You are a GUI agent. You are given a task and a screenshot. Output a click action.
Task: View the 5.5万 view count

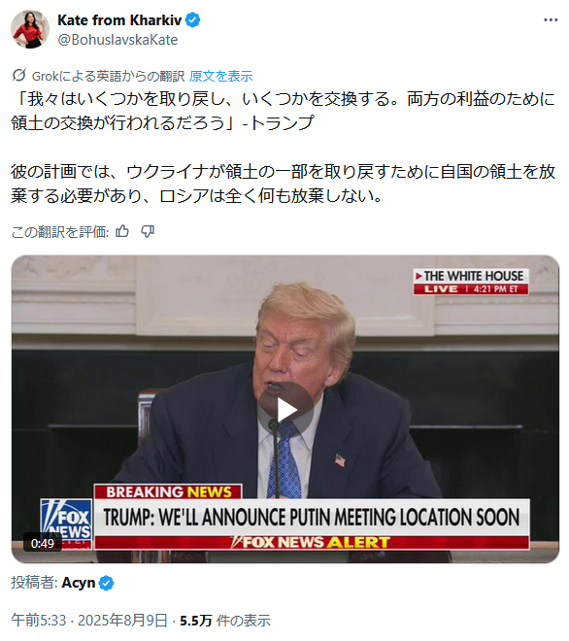pos(225,621)
